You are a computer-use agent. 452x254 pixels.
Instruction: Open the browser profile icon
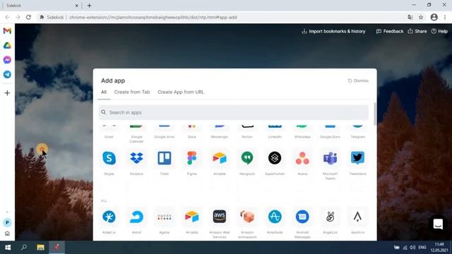434,17
